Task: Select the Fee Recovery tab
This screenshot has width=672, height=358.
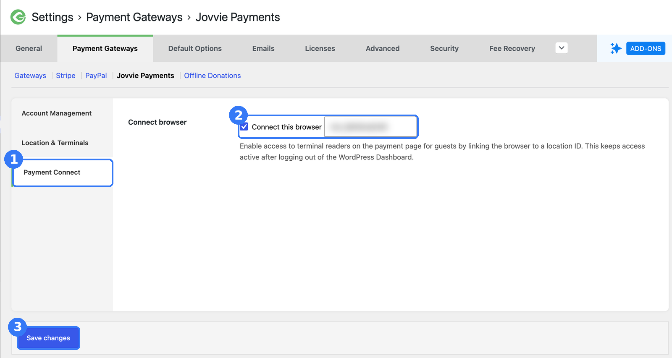Action: (512, 48)
